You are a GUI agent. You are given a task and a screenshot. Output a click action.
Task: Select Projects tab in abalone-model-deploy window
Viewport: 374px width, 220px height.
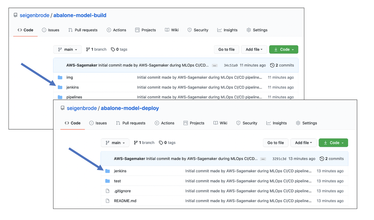click(x=194, y=123)
